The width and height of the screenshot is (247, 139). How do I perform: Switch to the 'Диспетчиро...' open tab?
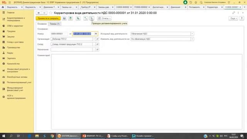click(x=159, y=7)
